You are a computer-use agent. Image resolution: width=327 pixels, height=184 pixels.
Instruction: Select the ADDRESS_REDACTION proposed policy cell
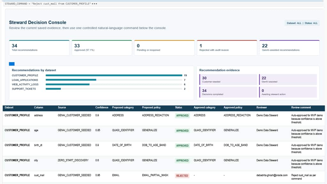click(155, 115)
